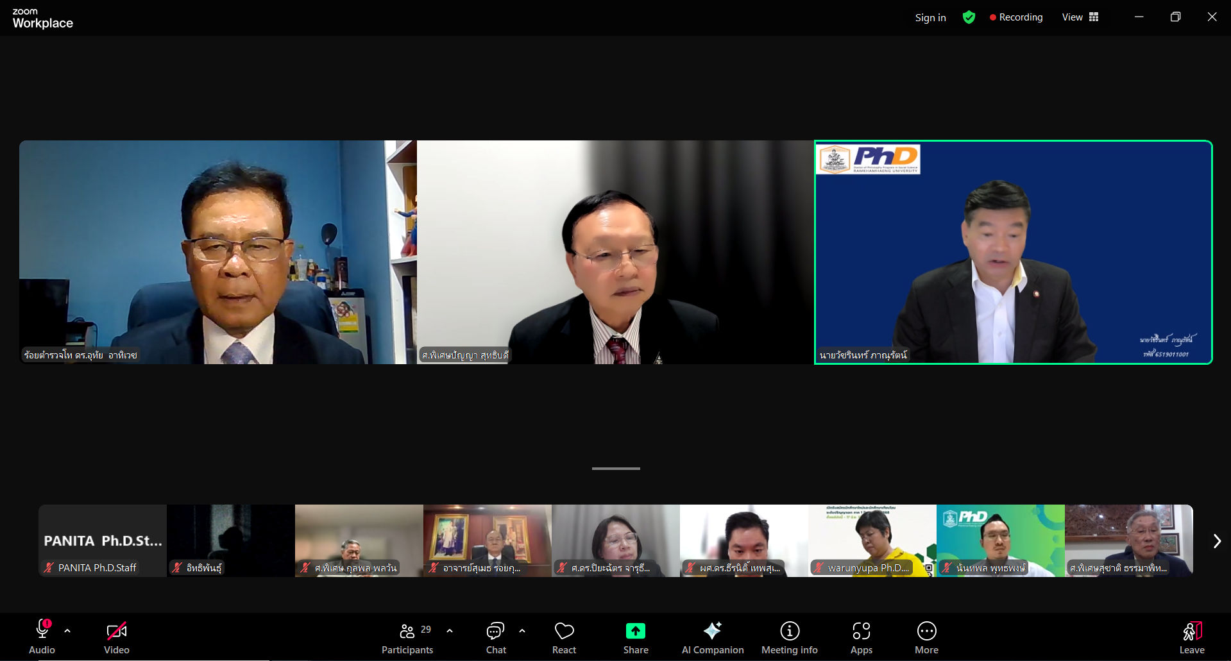Minimize the Zoom window

pyautogui.click(x=1139, y=17)
